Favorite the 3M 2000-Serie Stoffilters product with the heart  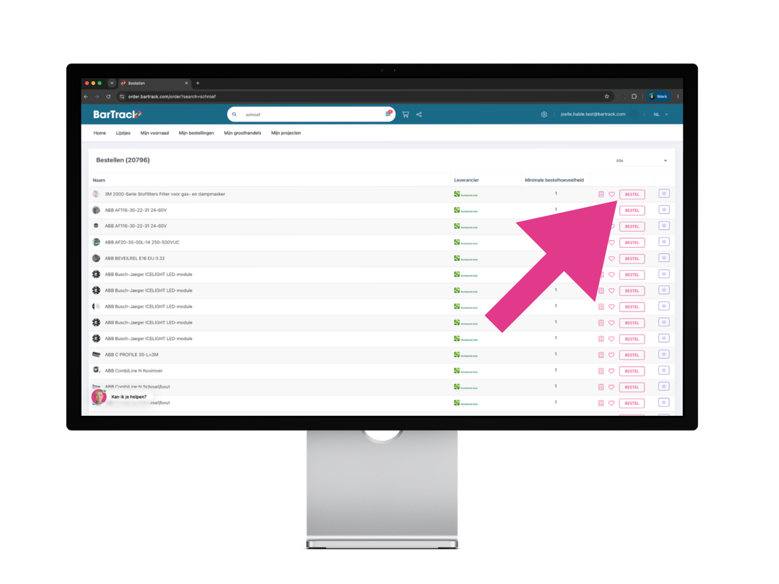pos(612,194)
